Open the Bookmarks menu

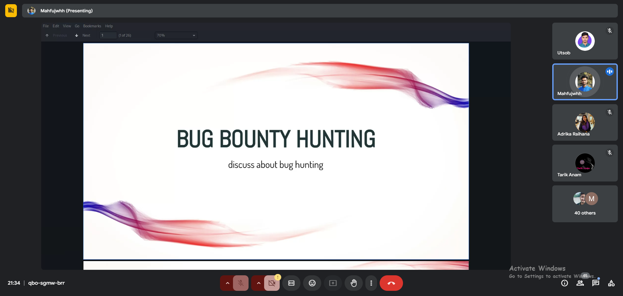point(92,26)
